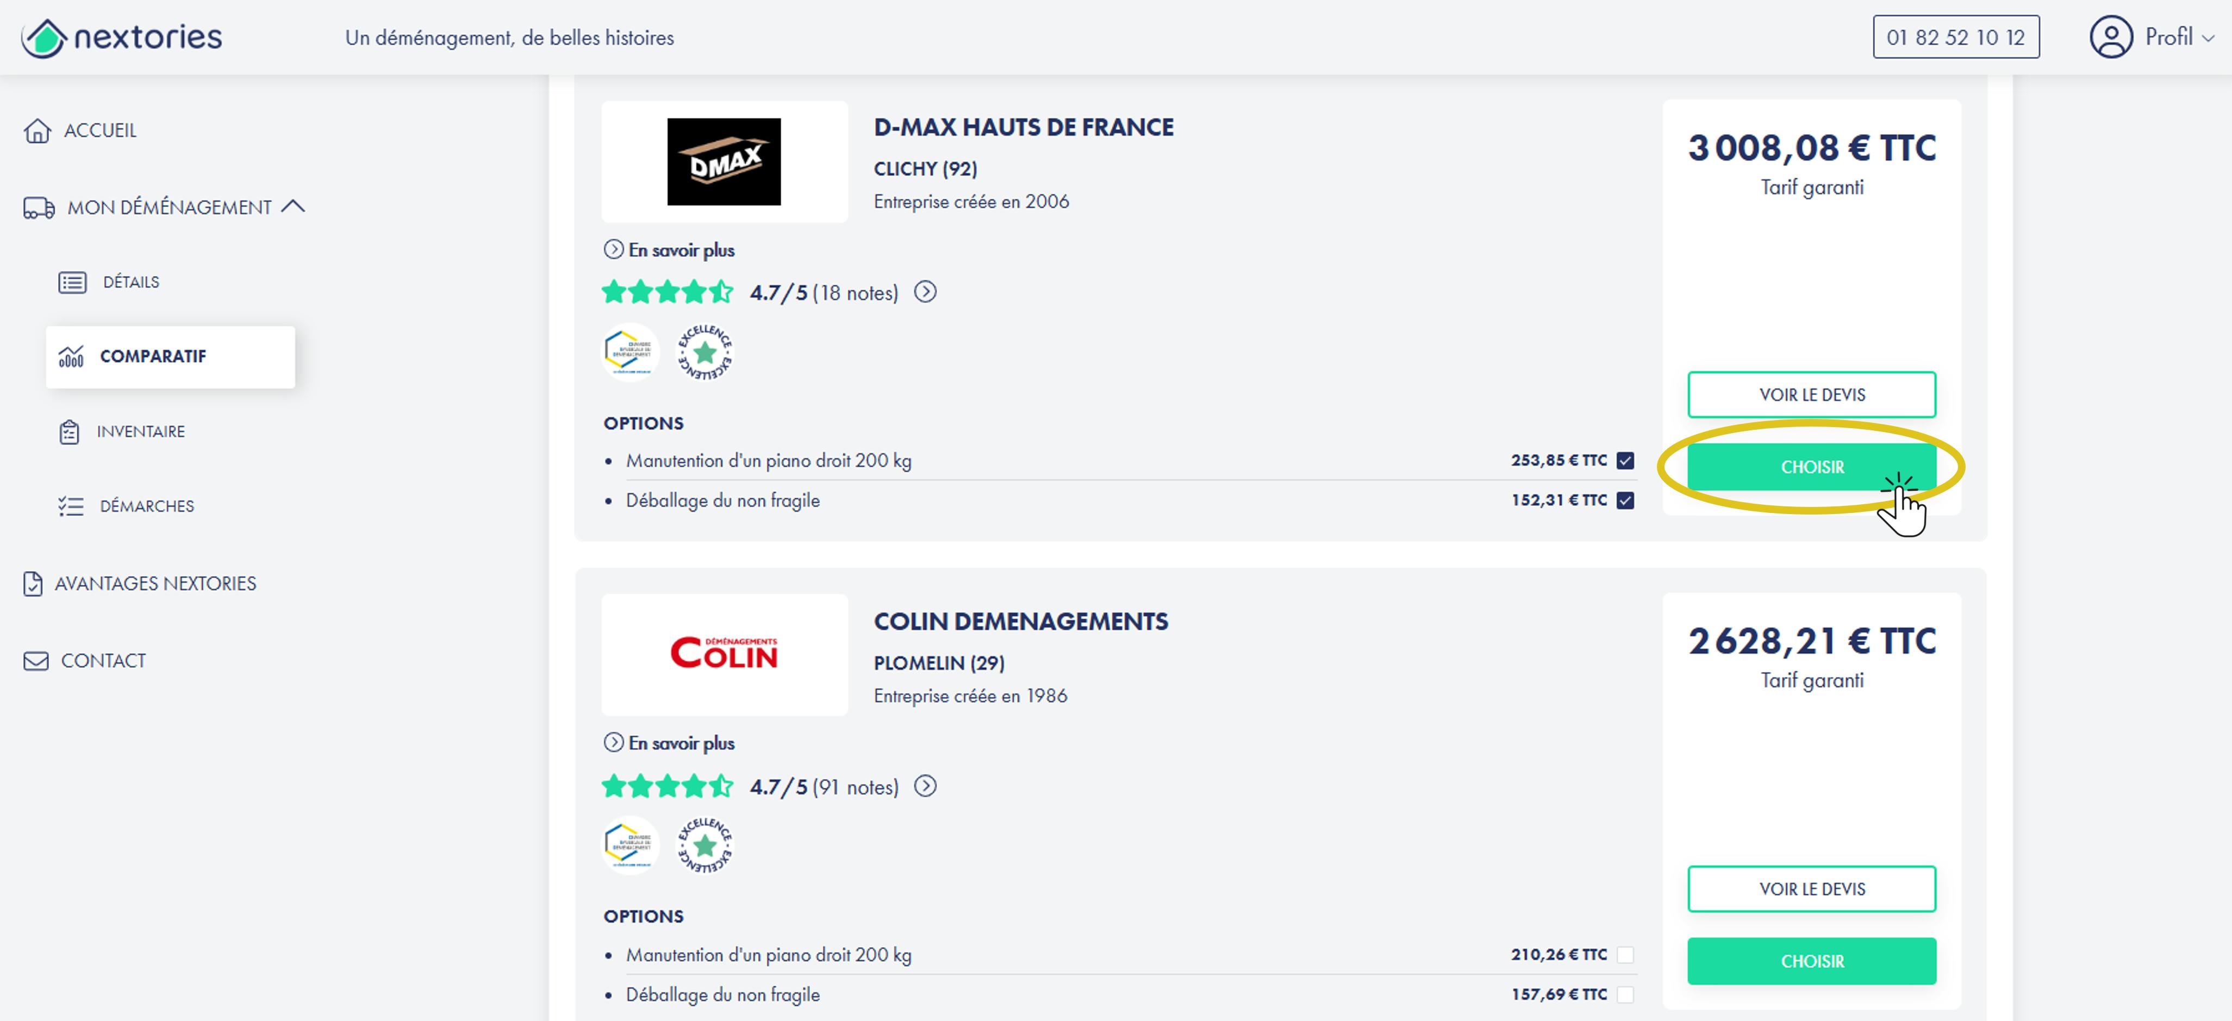Open the Détails list icon
The image size is (2232, 1021).
point(73,283)
